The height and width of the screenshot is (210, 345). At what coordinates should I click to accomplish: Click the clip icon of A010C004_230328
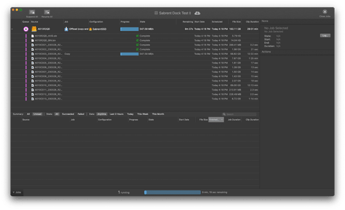[x=33, y=59]
